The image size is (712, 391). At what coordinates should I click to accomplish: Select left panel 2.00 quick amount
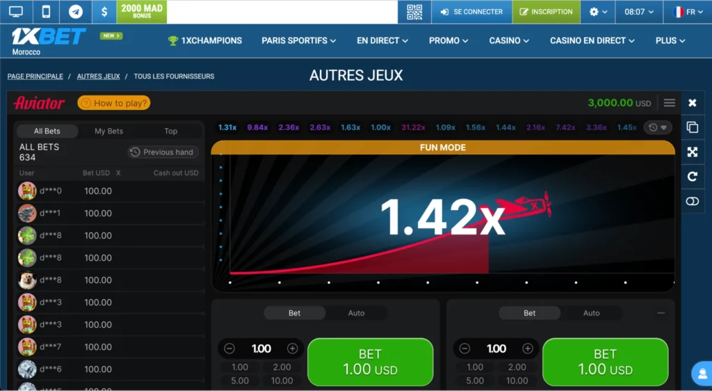(x=282, y=367)
